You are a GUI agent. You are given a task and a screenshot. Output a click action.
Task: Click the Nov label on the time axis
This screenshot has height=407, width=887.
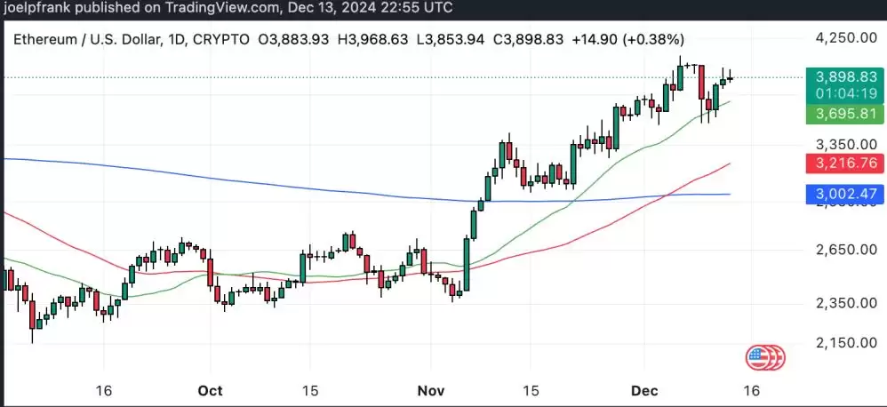coord(429,390)
